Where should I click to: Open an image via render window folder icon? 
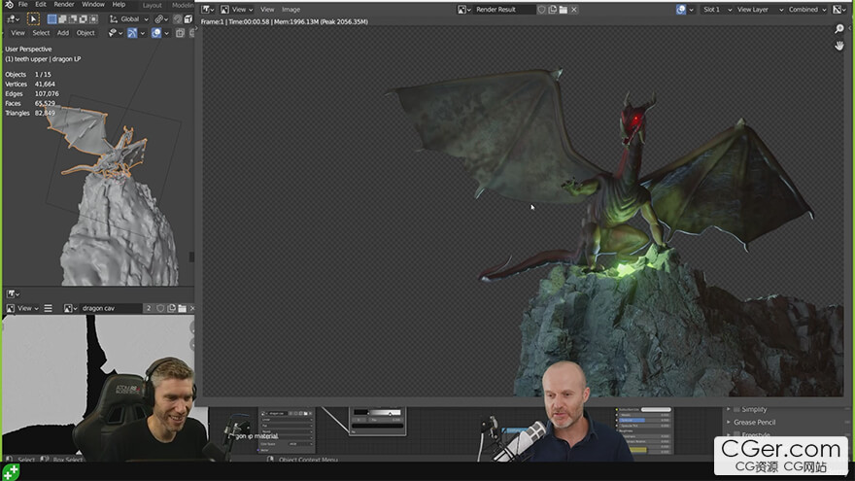564,10
